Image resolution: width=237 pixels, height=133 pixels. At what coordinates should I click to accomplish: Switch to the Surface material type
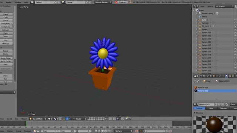[199, 108]
